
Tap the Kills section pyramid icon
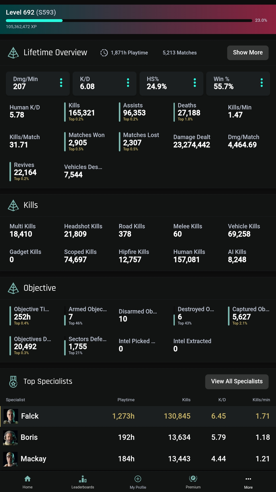[x=13, y=205]
